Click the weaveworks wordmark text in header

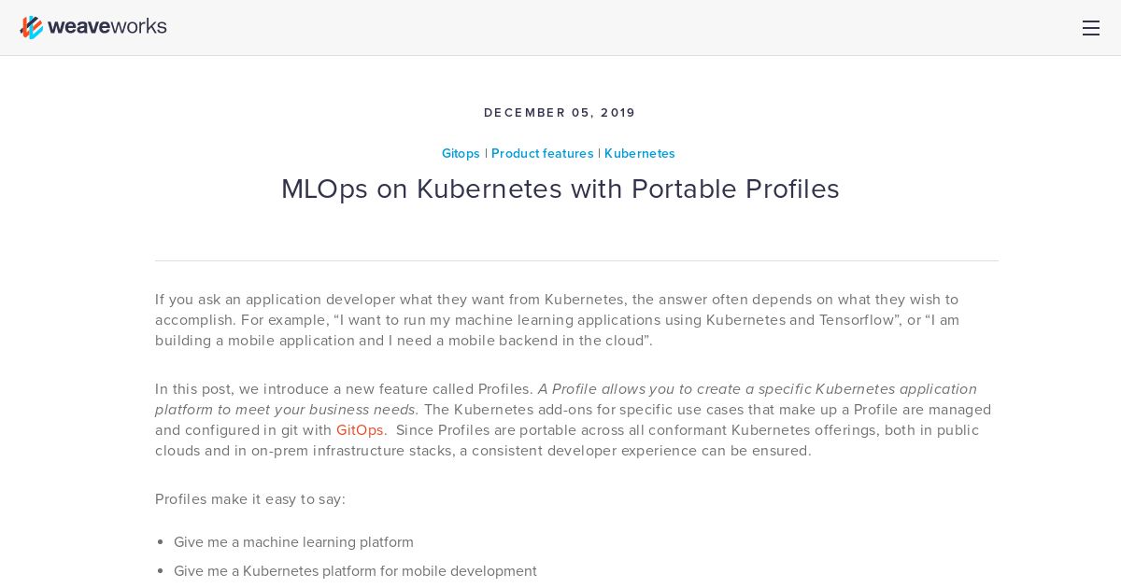pos(106,27)
